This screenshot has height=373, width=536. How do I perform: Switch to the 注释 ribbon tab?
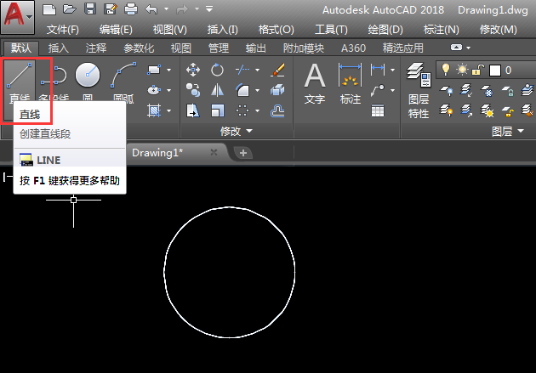point(96,48)
